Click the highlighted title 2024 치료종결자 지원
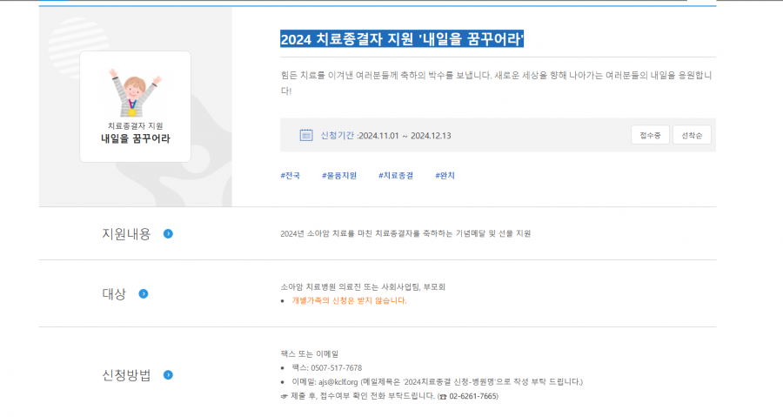This screenshot has height=417, width=783. 401,39
